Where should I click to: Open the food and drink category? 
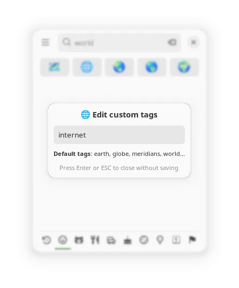[x=95, y=240]
